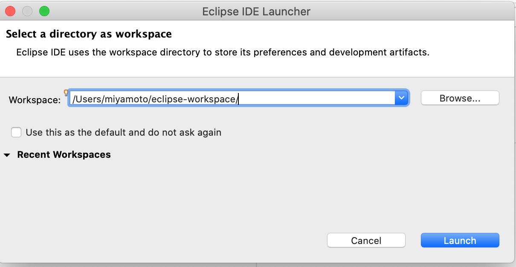The width and height of the screenshot is (516, 267).
Task: Click the 'Select a directory as workspace' heading
Action: point(89,34)
